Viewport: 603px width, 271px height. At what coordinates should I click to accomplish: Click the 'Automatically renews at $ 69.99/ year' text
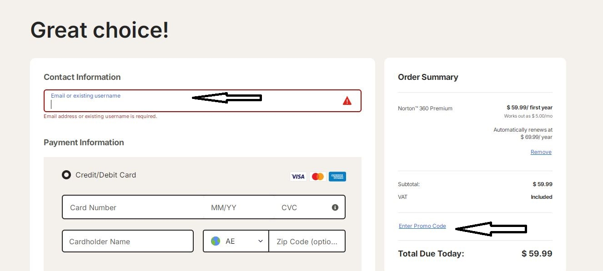(523, 133)
